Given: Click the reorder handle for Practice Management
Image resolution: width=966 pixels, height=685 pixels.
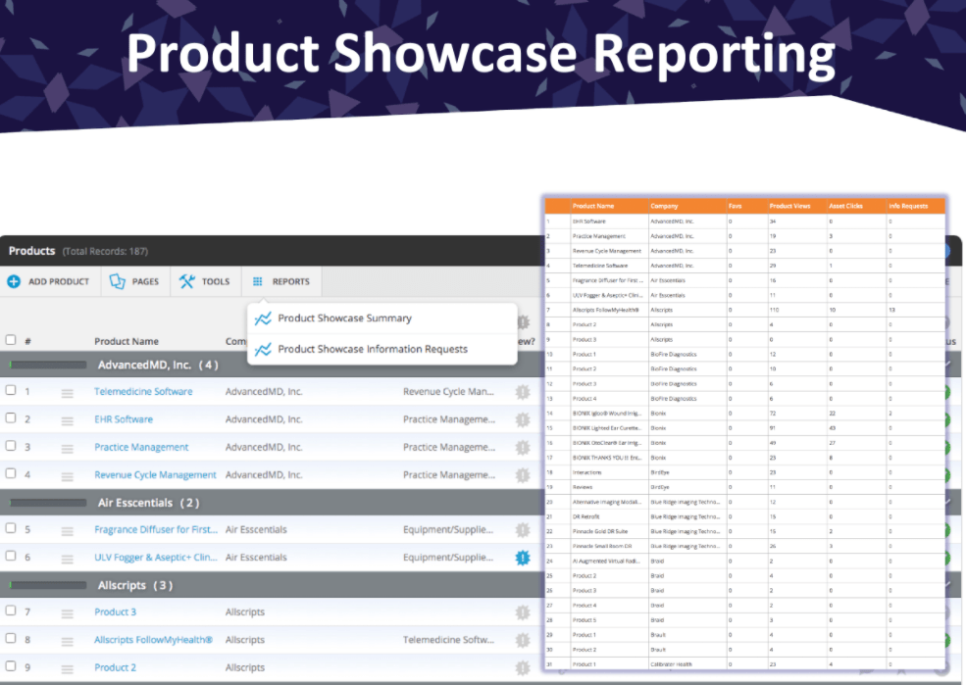Looking at the screenshot, I should point(67,448).
